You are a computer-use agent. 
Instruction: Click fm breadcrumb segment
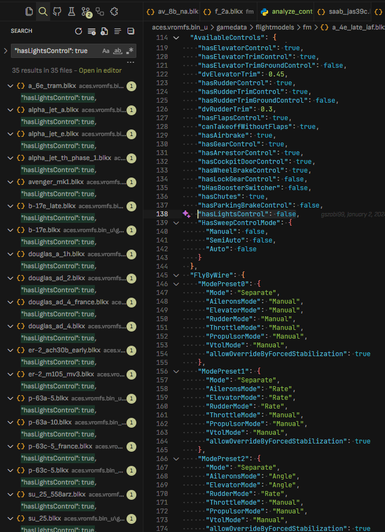click(x=306, y=27)
